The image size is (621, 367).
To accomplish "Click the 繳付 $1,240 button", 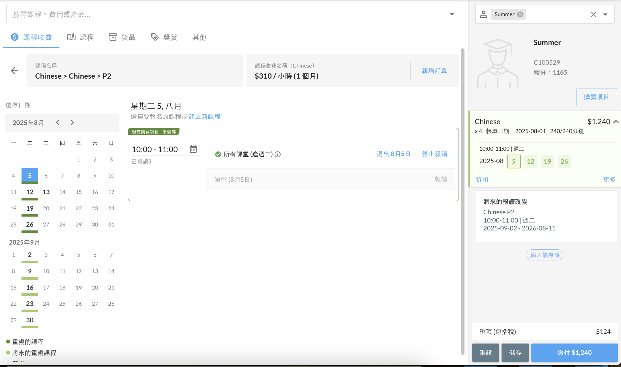I will point(575,353).
